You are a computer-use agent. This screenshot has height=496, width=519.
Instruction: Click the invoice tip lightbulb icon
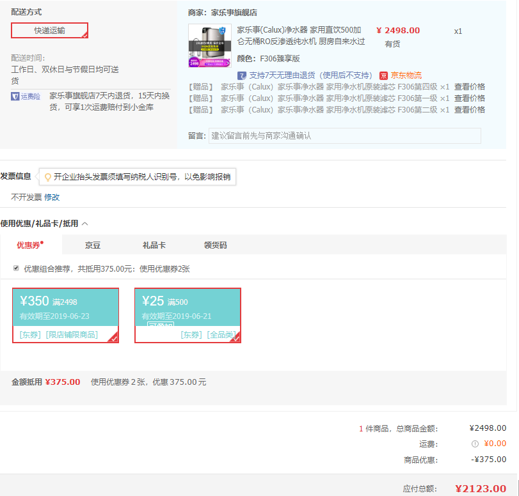[x=47, y=177]
